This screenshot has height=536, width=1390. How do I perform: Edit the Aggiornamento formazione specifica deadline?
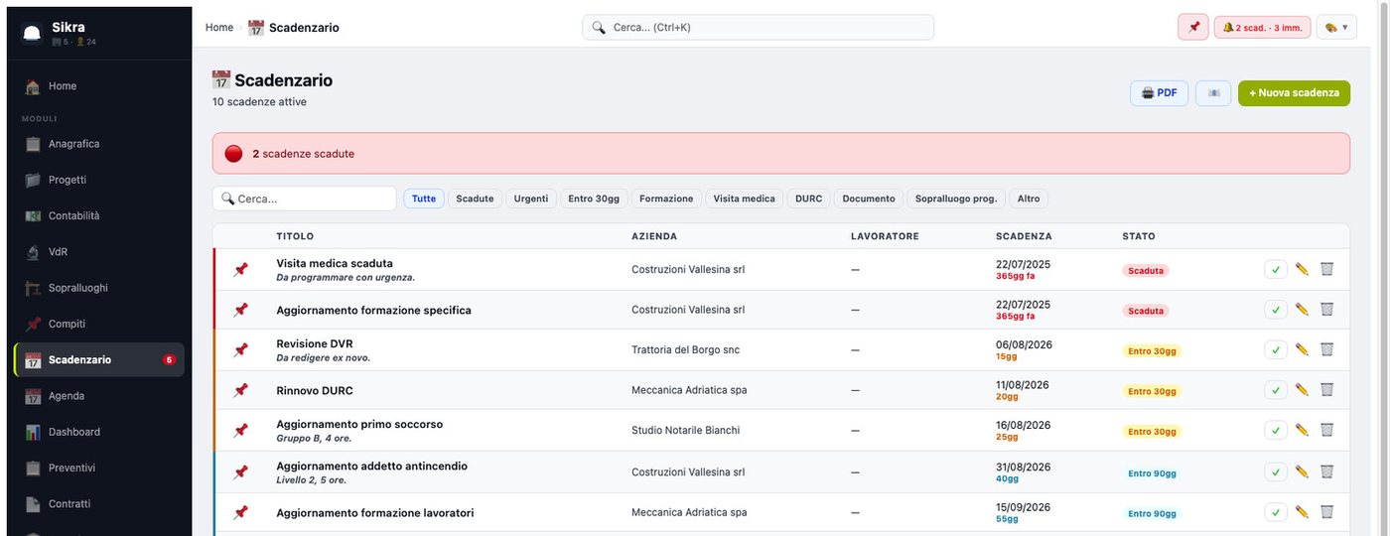pos(1302,310)
